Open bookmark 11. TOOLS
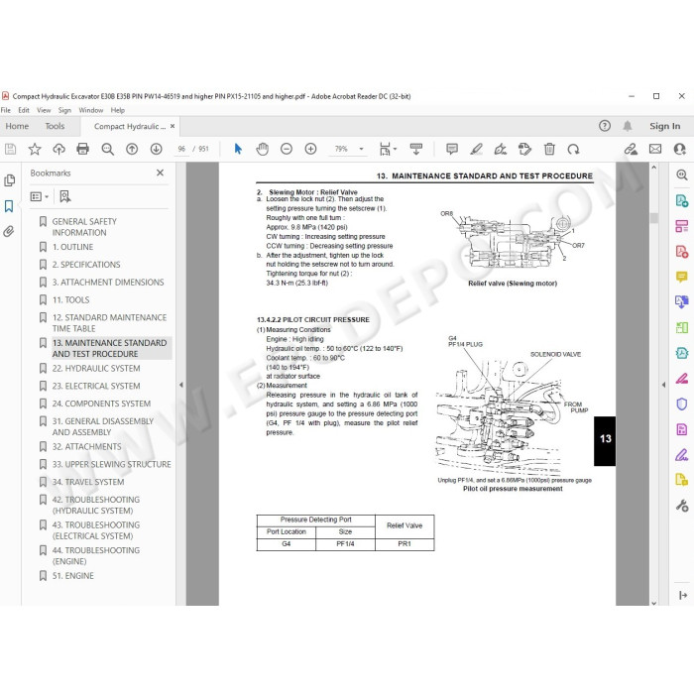694x694 pixels. [70, 300]
